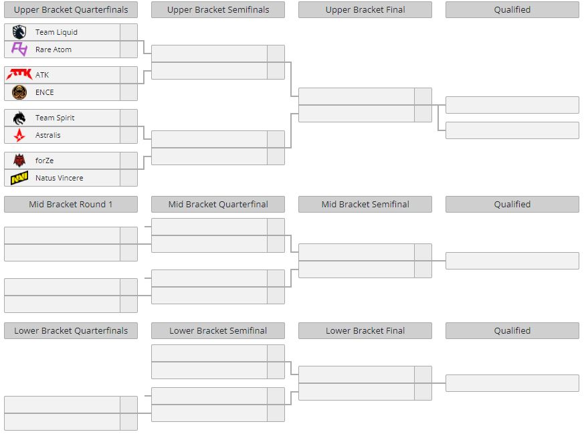
Task: Click the Rare Atom purple logo
Action: [19, 49]
